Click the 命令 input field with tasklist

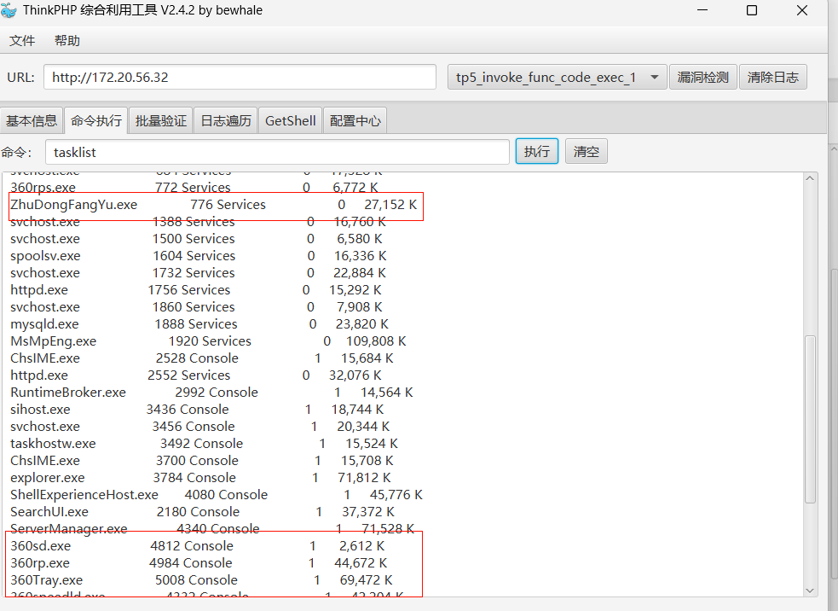click(277, 152)
